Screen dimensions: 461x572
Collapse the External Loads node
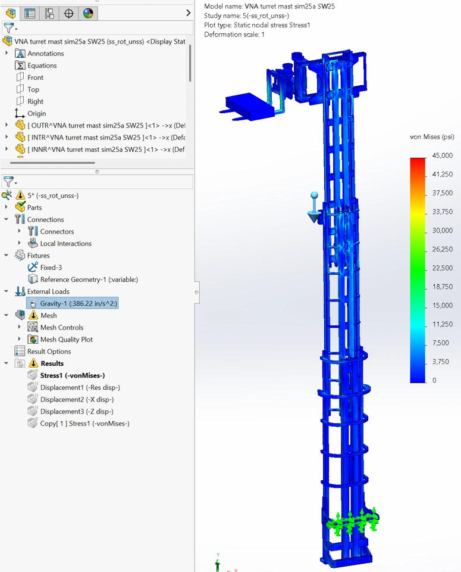(x=6, y=291)
